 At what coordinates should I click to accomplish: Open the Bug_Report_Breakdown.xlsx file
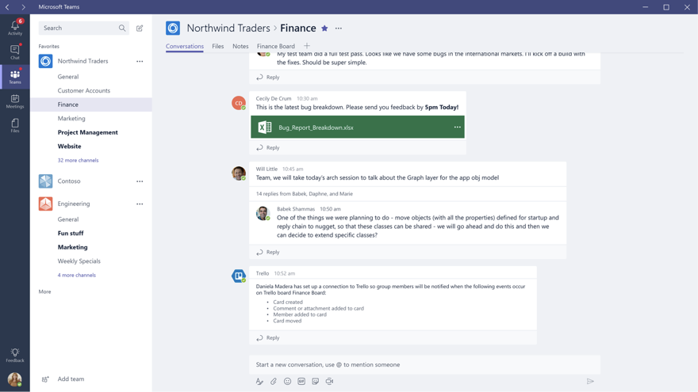358,127
